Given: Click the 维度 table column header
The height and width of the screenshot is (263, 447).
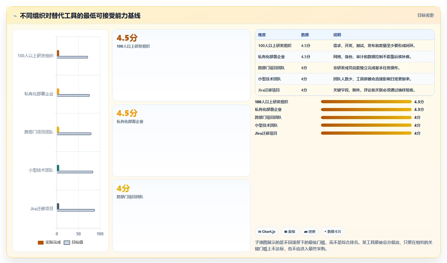Looking at the screenshot, I should [x=262, y=35].
